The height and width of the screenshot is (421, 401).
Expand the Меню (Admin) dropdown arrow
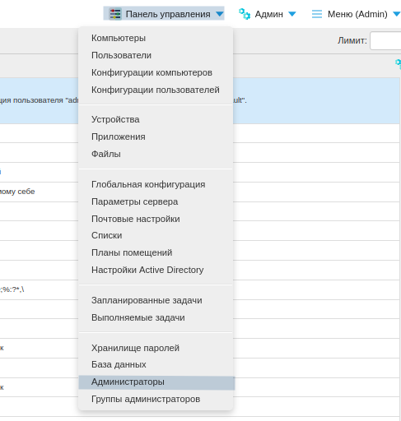click(x=396, y=14)
